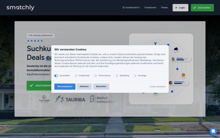
Task: Open the Funktionen menu item
Action: point(150,7)
